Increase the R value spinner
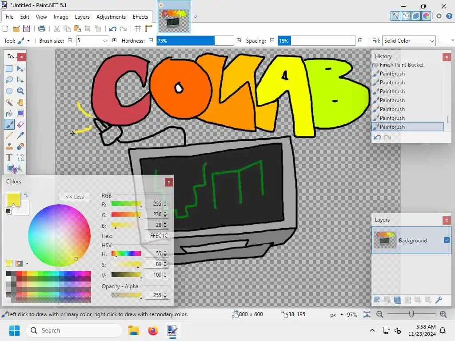 [x=165, y=202]
